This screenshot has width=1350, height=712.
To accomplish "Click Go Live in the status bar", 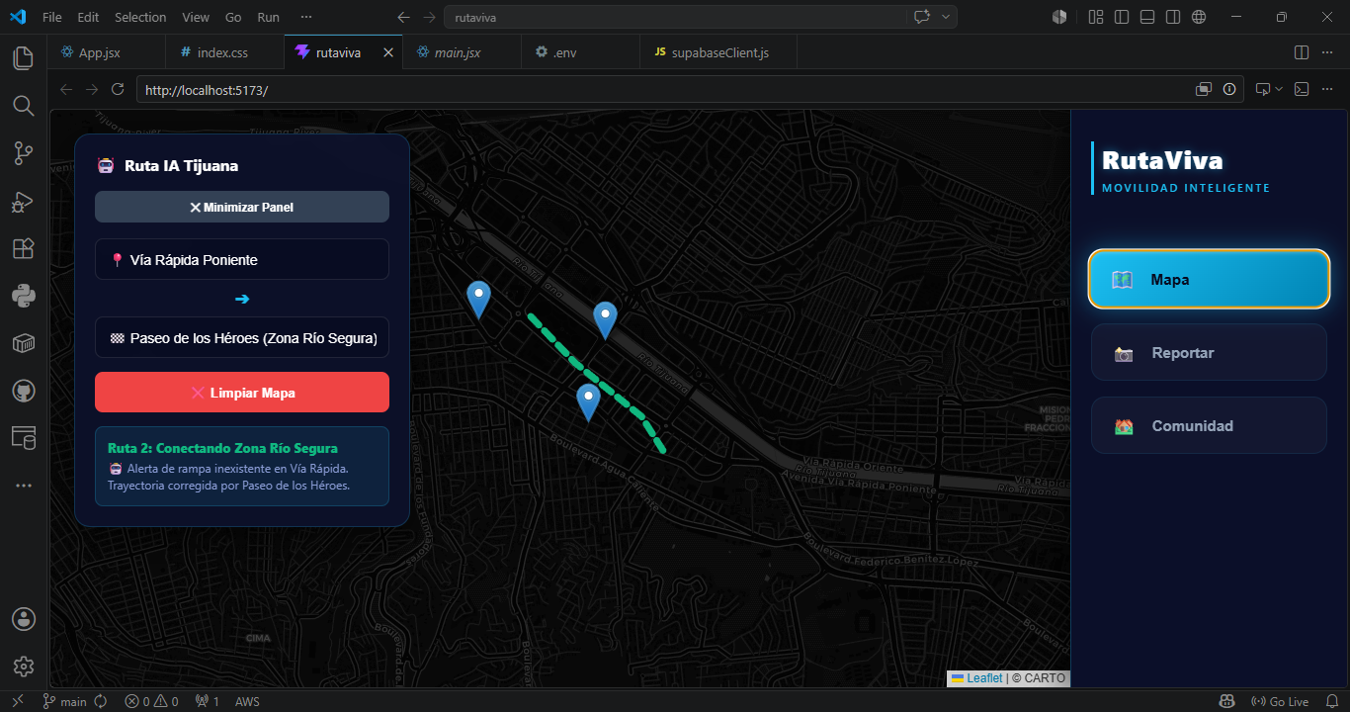I will [x=1280, y=701].
